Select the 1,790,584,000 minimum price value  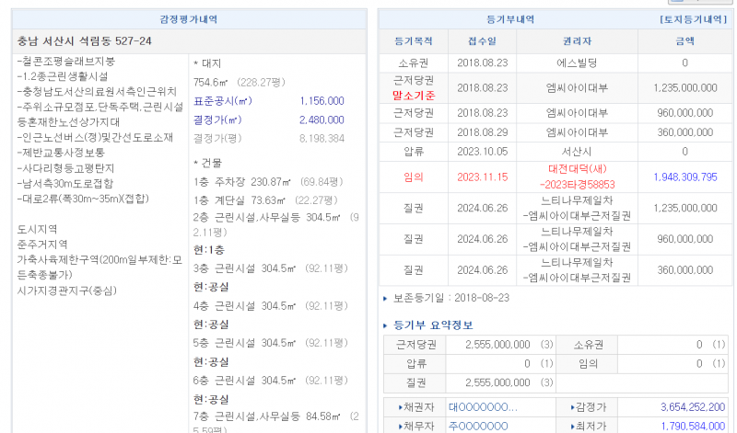[x=692, y=426]
